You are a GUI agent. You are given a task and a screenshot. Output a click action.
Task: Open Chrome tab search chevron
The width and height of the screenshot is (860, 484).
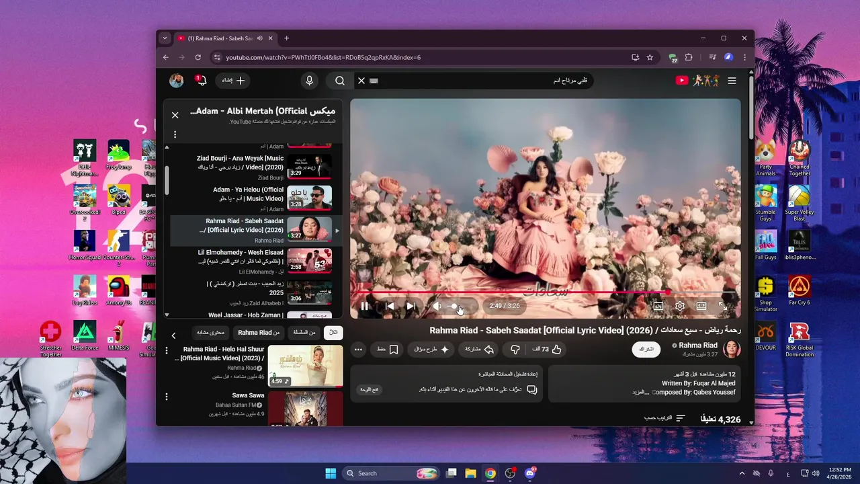(165, 38)
